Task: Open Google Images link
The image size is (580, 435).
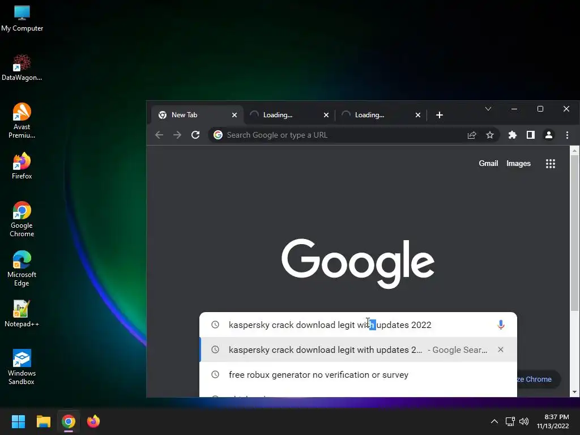Action: pyautogui.click(x=518, y=164)
